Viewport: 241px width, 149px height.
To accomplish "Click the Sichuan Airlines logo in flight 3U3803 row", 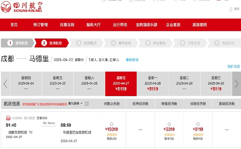I will pos(8,118).
